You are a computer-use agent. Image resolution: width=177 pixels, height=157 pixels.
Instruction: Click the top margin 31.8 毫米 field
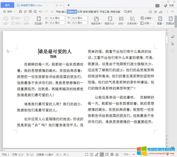click(x=57, y=18)
